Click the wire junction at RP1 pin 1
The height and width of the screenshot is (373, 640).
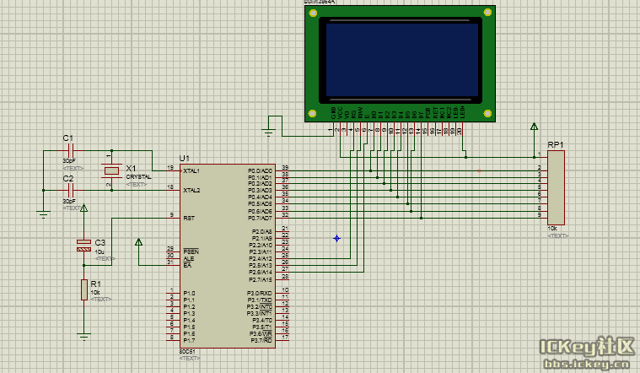pyautogui.click(x=534, y=157)
